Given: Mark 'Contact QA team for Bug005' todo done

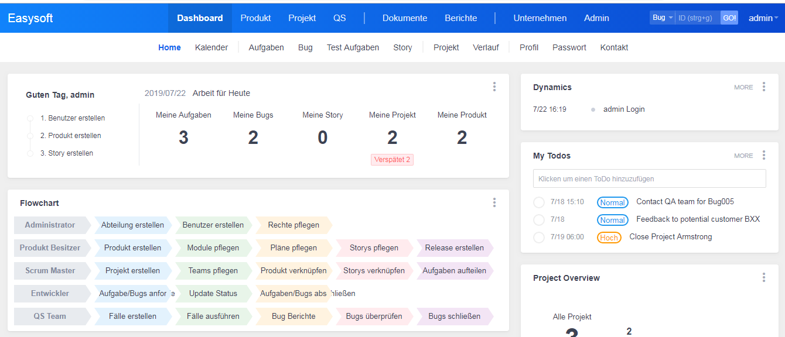Looking at the screenshot, I should (539, 202).
